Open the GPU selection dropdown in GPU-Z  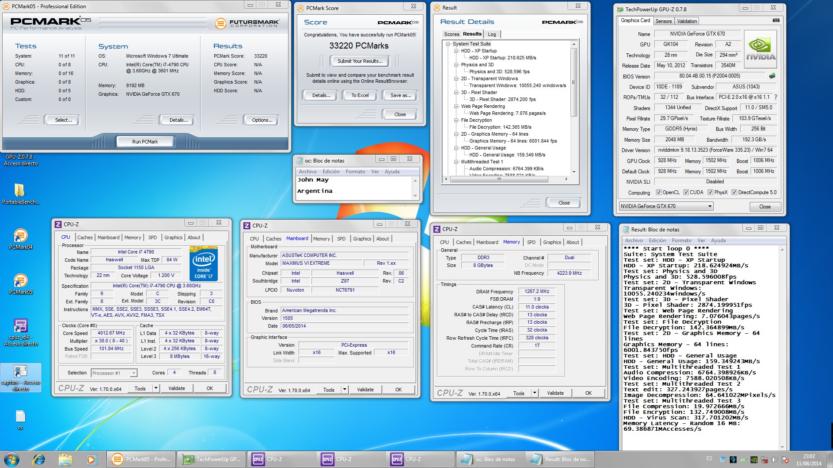click(666, 206)
